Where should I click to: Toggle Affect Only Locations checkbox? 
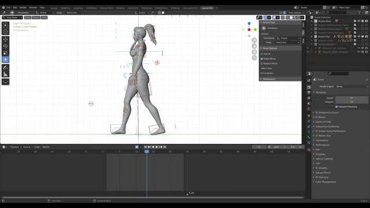click(x=262, y=73)
